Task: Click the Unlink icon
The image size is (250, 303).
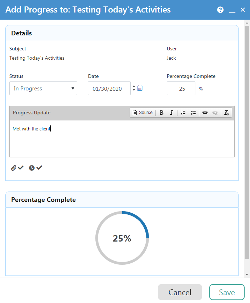Action: [215, 113]
